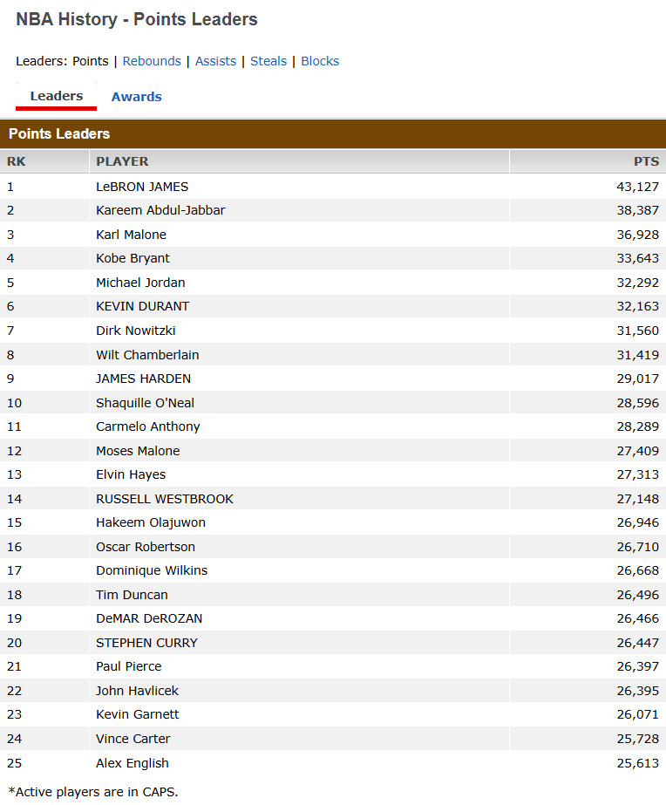This screenshot has width=666, height=805.
Task: Select Karl Malone player name
Action: [131, 235]
